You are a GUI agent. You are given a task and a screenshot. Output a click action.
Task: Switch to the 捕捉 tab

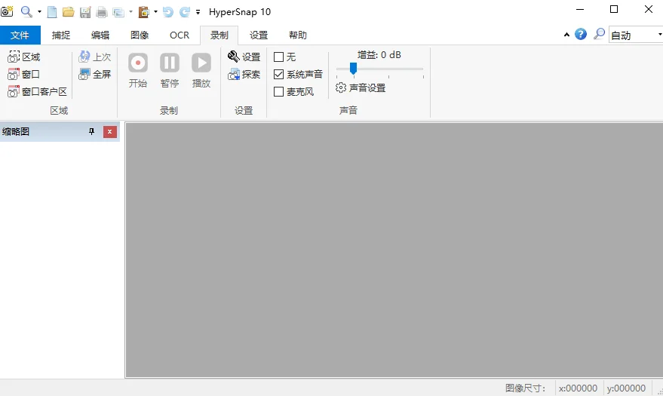61,35
